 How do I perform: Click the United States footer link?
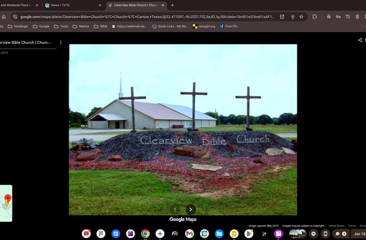point(336,226)
